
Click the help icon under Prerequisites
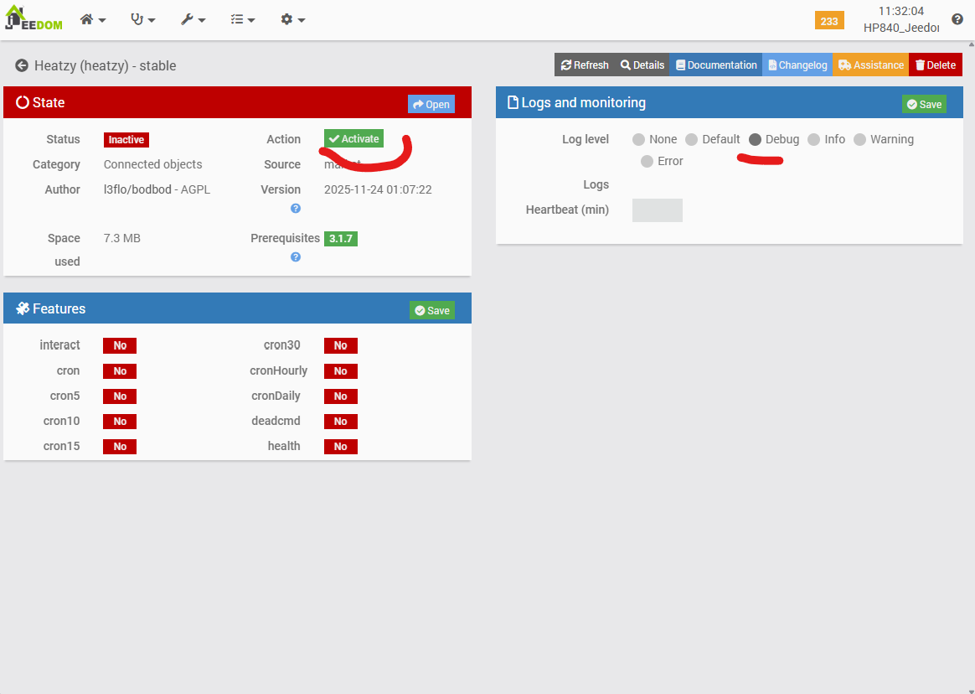(296, 256)
